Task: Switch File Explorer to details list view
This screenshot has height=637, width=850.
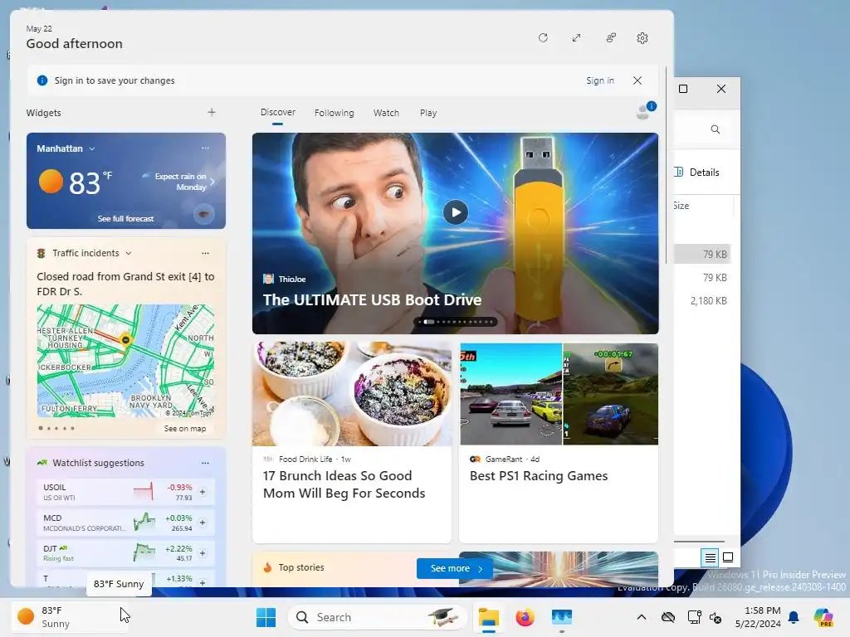Action: coord(710,557)
